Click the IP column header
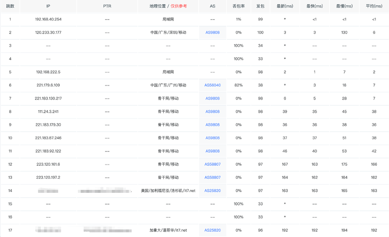This screenshot has height=237, width=389. (x=48, y=6)
